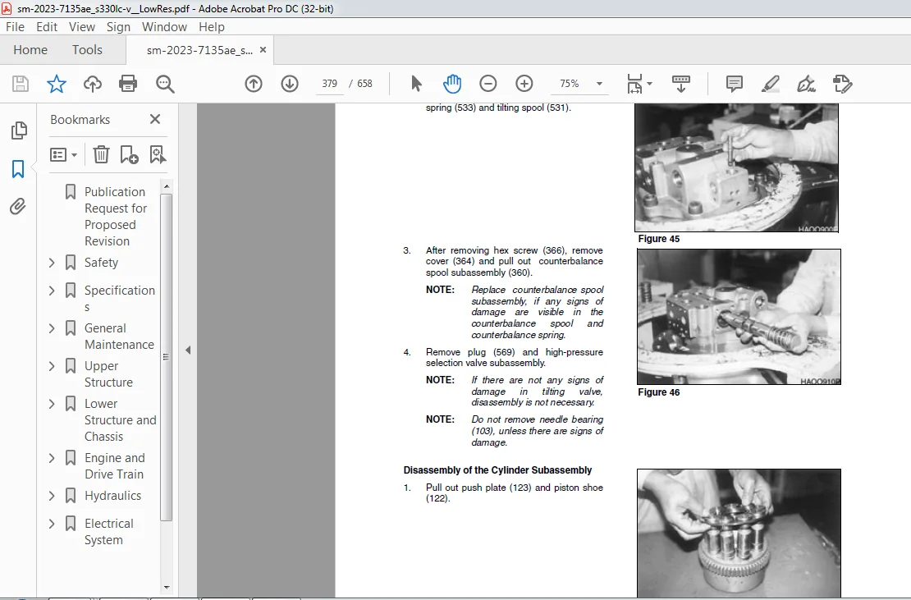The height and width of the screenshot is (600, 911).
Task: Expand the Safety bookmark
Action: tap(52, 263)
